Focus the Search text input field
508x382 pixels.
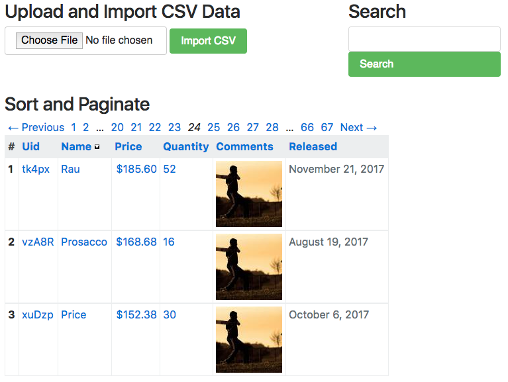pos(425,39)
